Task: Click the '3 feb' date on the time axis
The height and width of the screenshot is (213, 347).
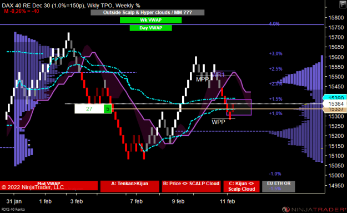Action: (77, 201)
